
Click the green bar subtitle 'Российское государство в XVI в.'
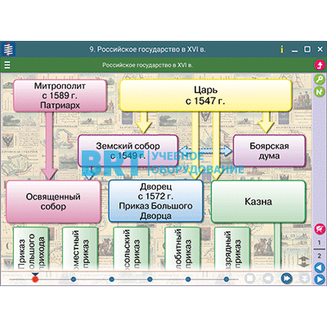(x=147, y=65)
